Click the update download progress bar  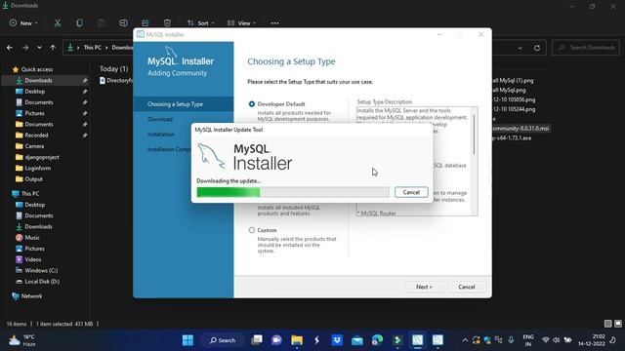[x=293, y=192]
